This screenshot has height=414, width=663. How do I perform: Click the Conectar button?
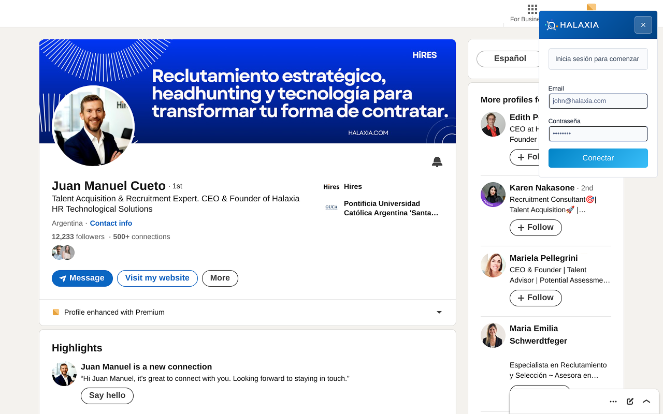coord(598,158)
